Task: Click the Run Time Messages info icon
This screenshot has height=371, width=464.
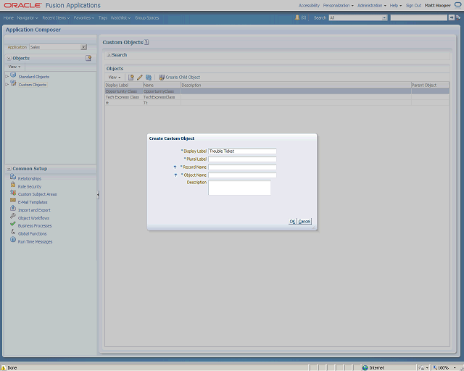Action: (13, 240)
